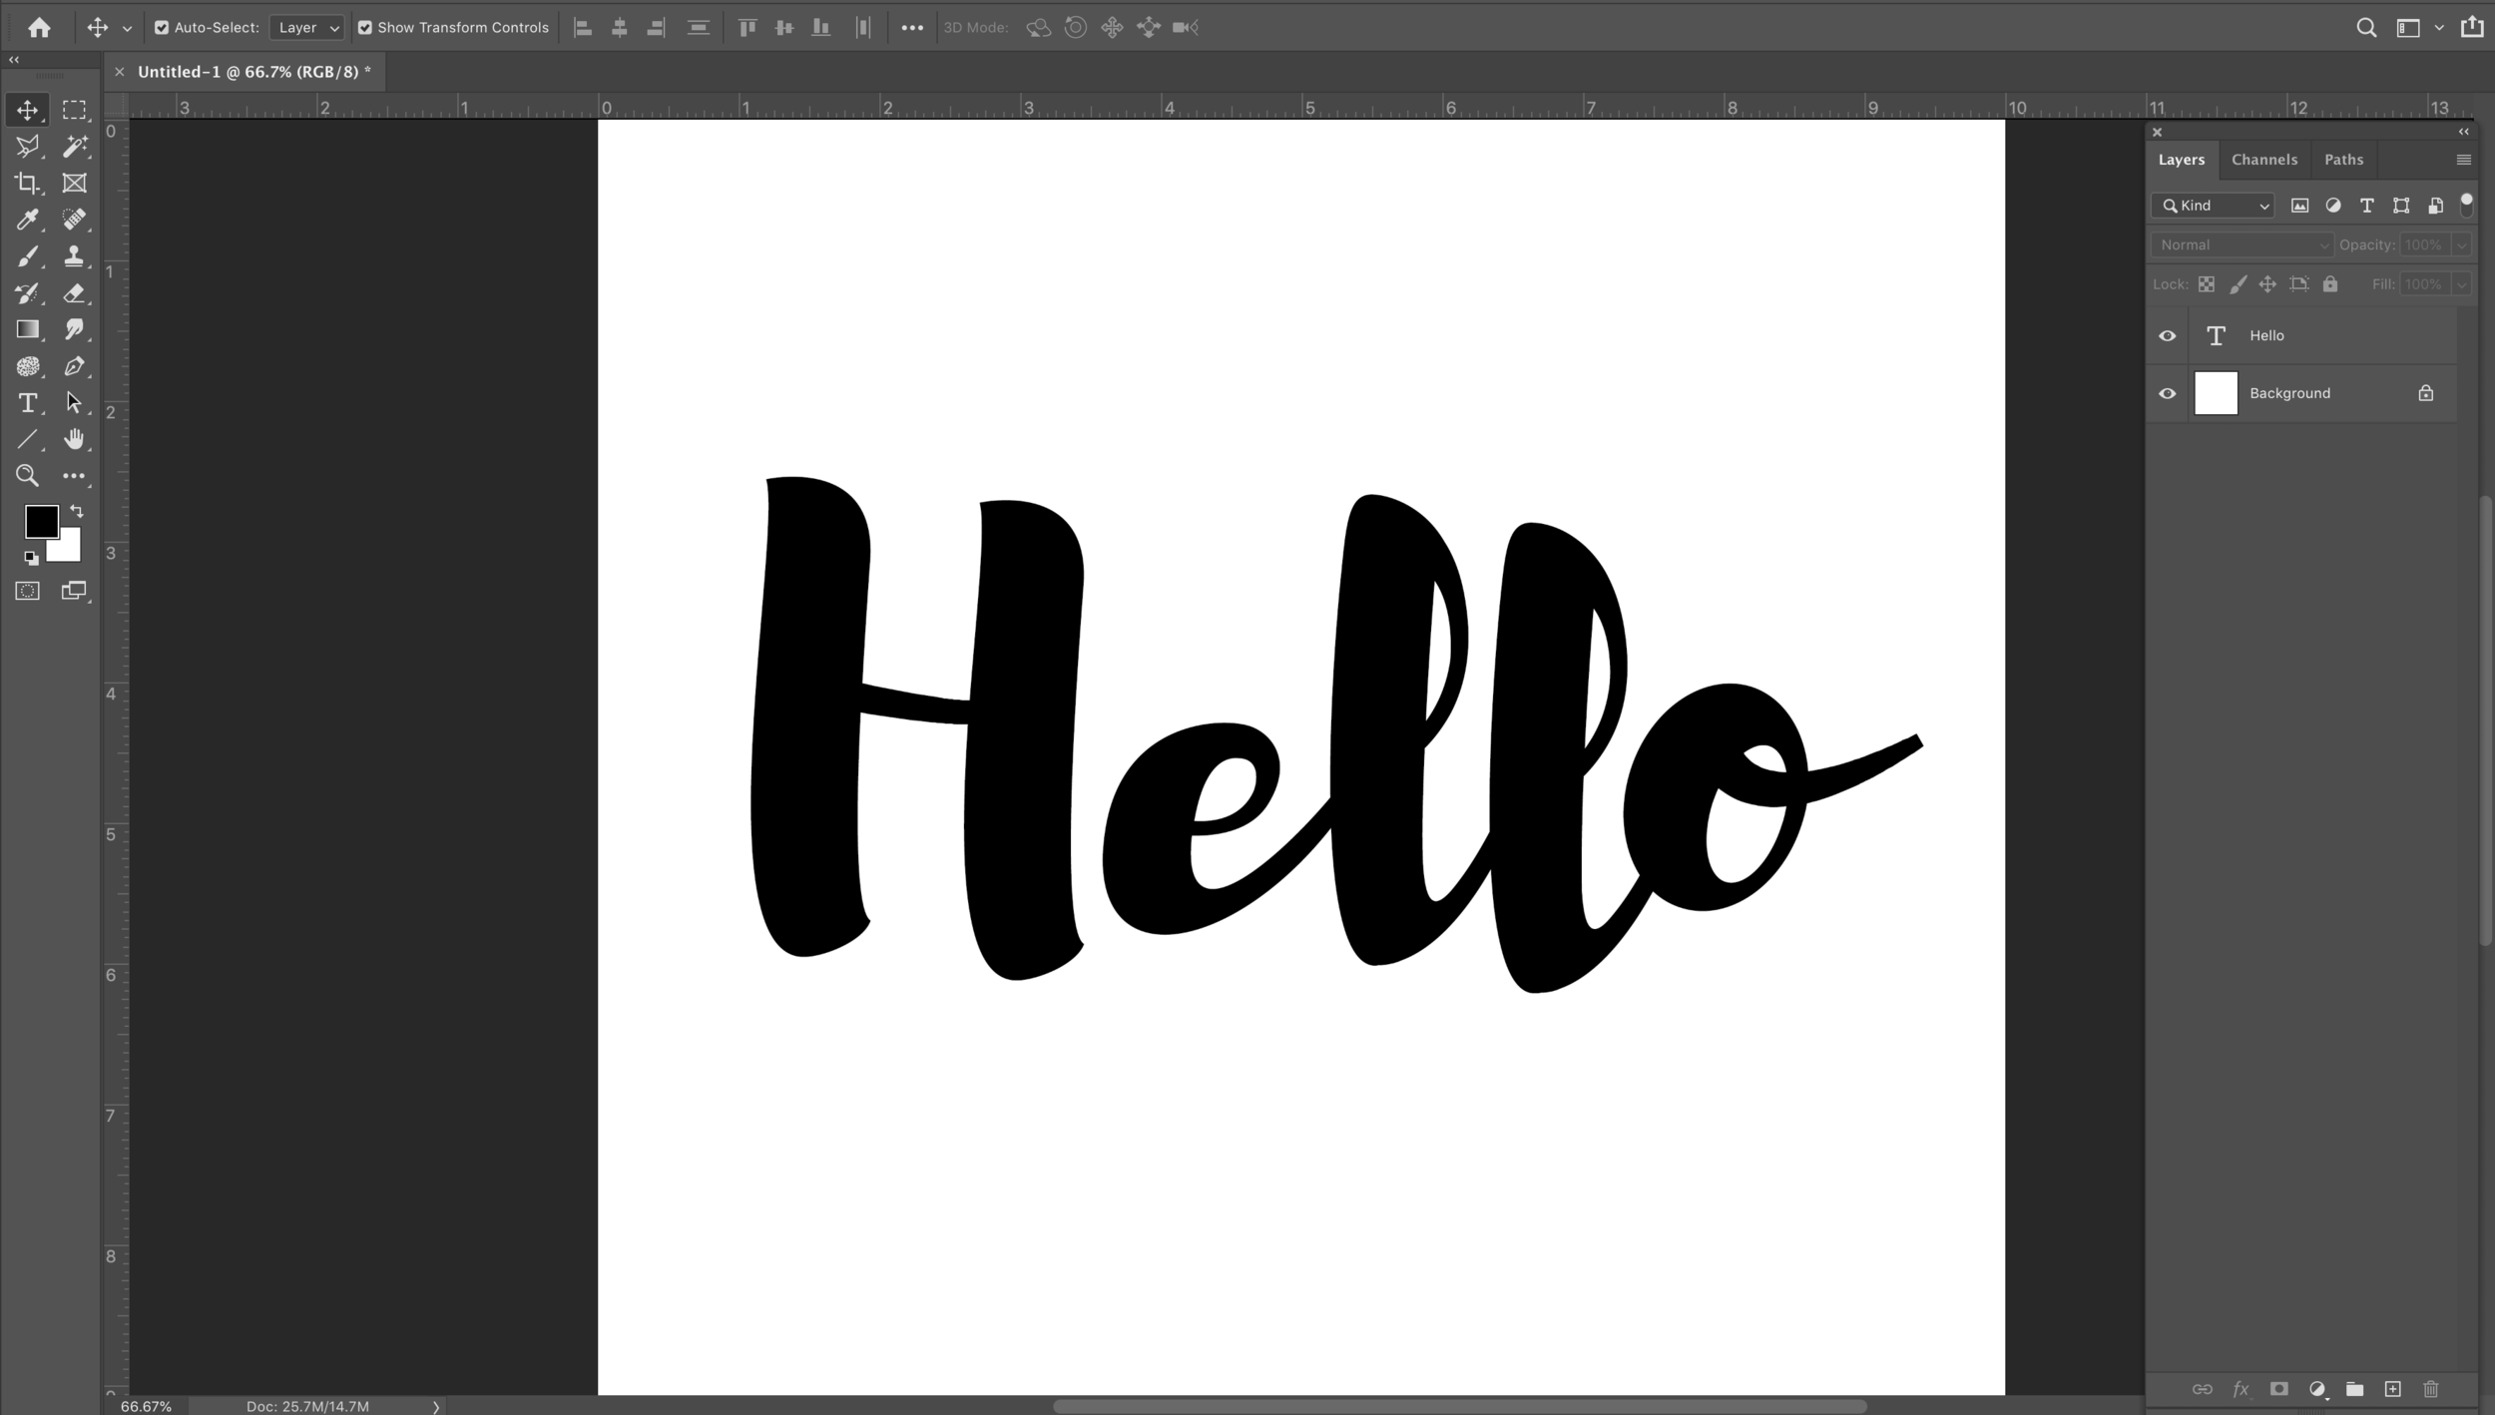Create a new layer with plus icon

pyautogui.click(x=2392, y=1389)
